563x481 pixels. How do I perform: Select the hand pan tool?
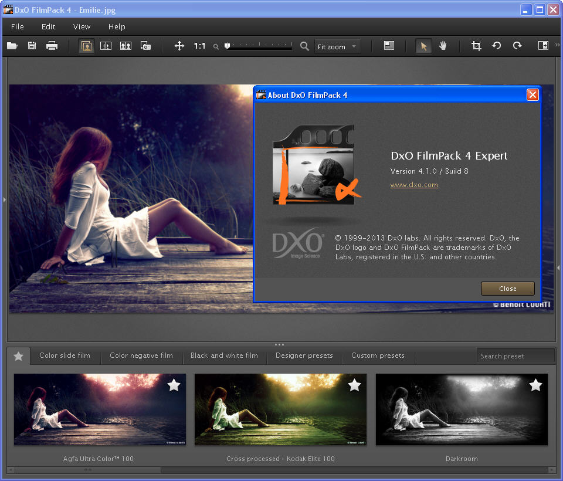[443, 46]
